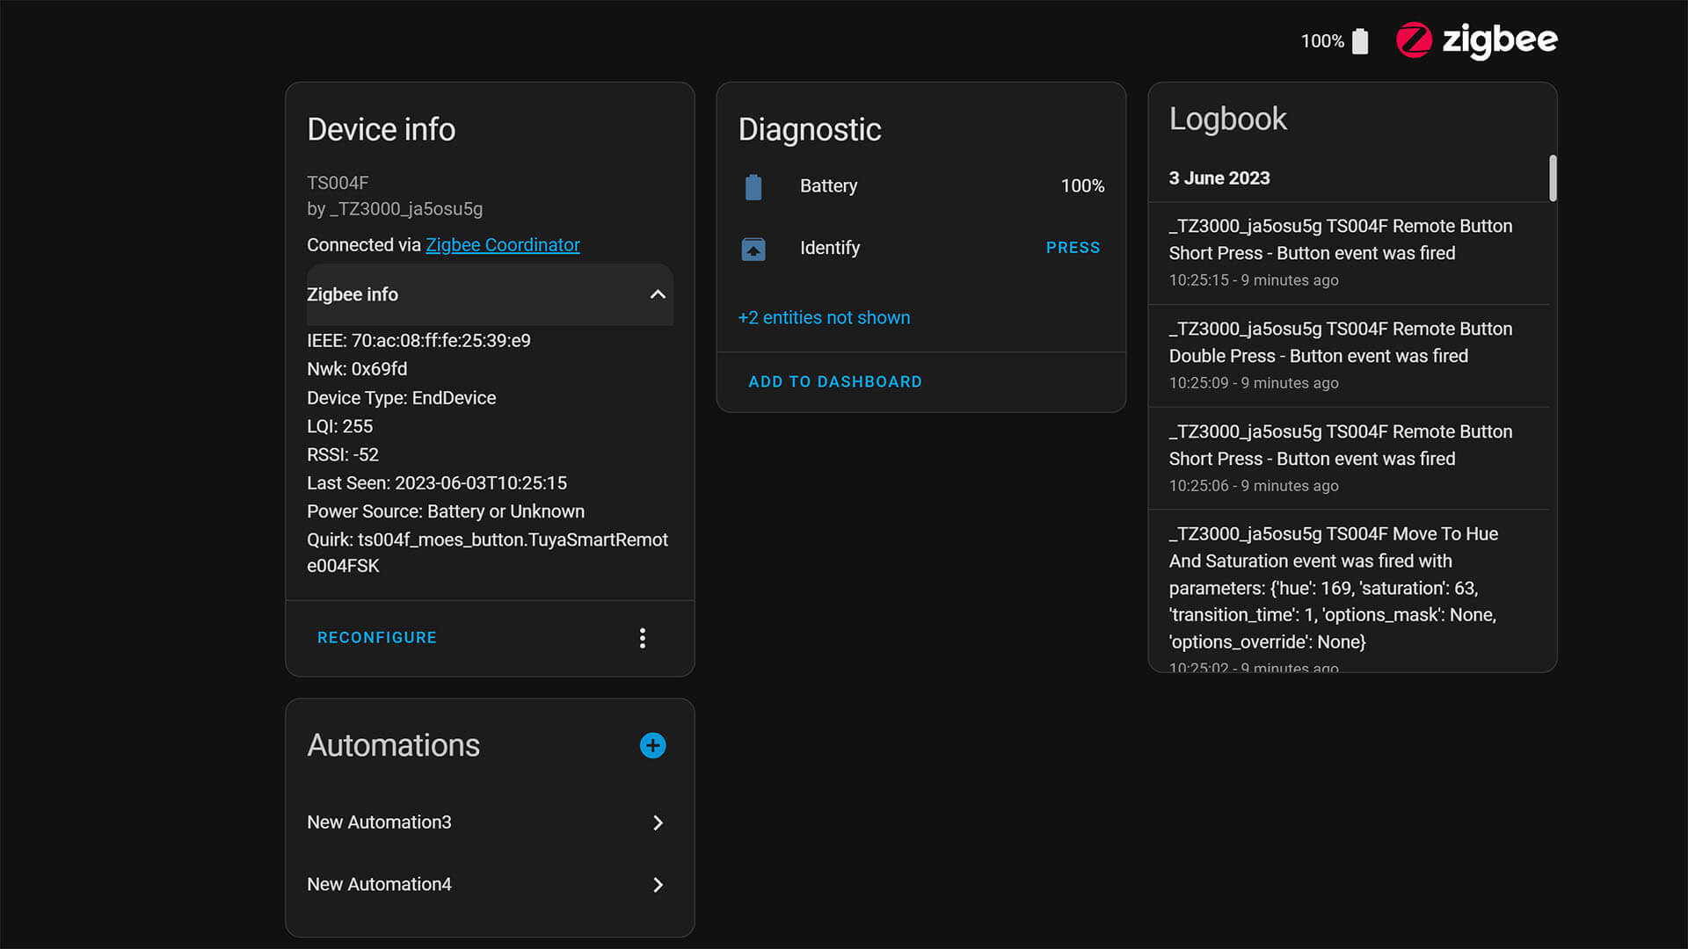Collapse the Zigbee info section
1688x949 pixels.
[x=657, y=294]
